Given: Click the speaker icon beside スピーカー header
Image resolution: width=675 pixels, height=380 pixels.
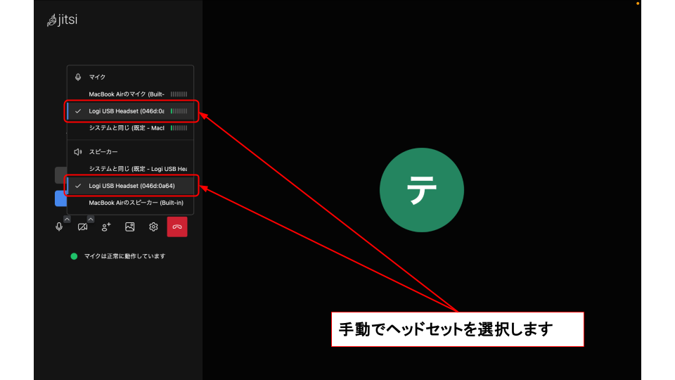Looking at the screenshot, I should point(78,151).
